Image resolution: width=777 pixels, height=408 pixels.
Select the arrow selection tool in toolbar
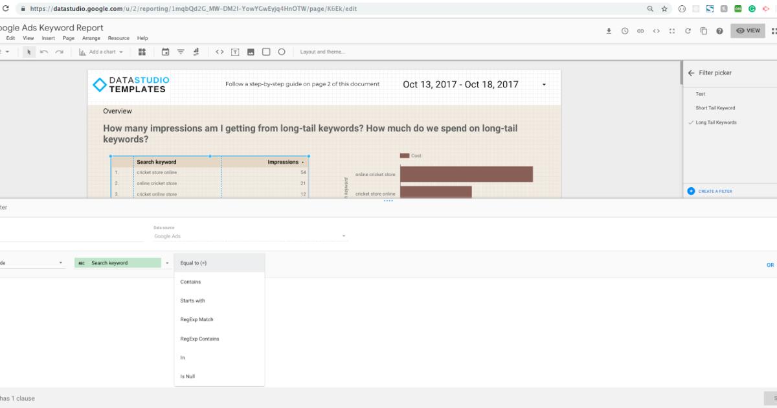coord(29,51)
